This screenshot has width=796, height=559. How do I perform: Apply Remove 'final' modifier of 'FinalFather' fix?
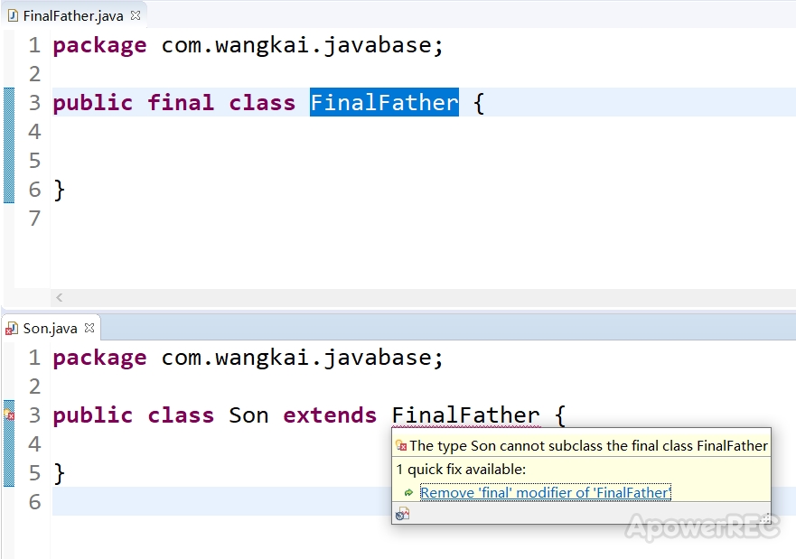(546, 492)
